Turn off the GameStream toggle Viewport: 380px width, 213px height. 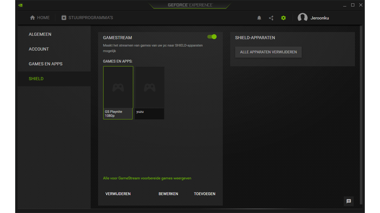coord(212,37)
